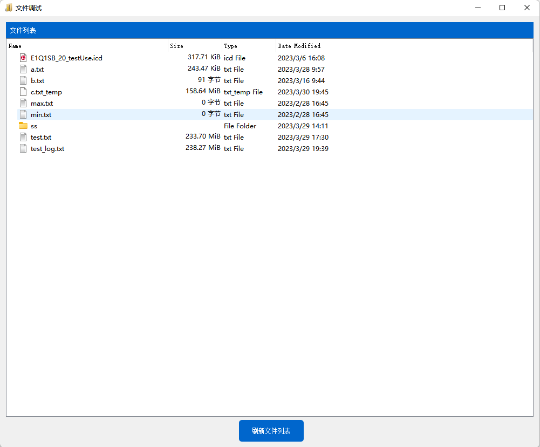Click the date 2023/3/28 9:57
Screen dimensions: 540x447
[x=302, y=69]
